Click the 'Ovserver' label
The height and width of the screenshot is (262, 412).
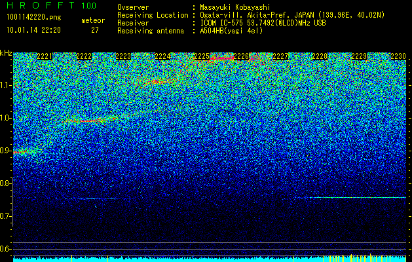pyautogui.click(x=133, y=8)
